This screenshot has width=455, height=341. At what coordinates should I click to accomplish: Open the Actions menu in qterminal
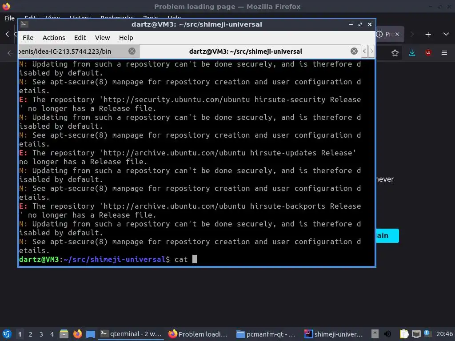point(54,38)
